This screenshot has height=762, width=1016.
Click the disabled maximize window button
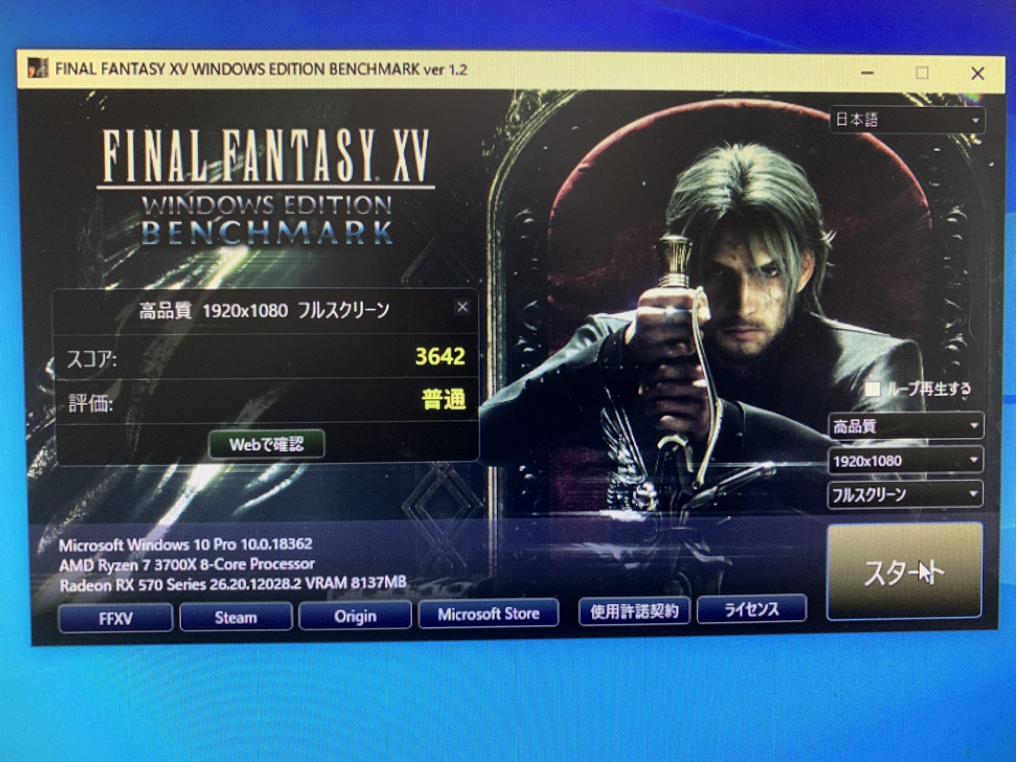922,73
